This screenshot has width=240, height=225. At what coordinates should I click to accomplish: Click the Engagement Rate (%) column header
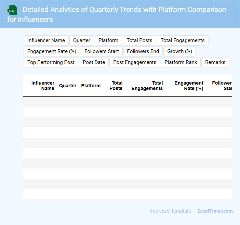189,86
